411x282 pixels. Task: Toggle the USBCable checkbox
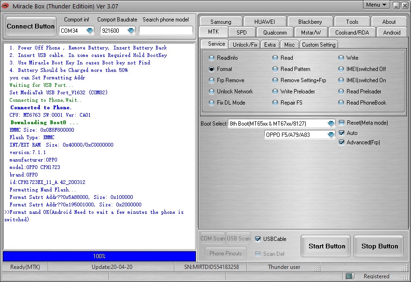pos(258,239)
